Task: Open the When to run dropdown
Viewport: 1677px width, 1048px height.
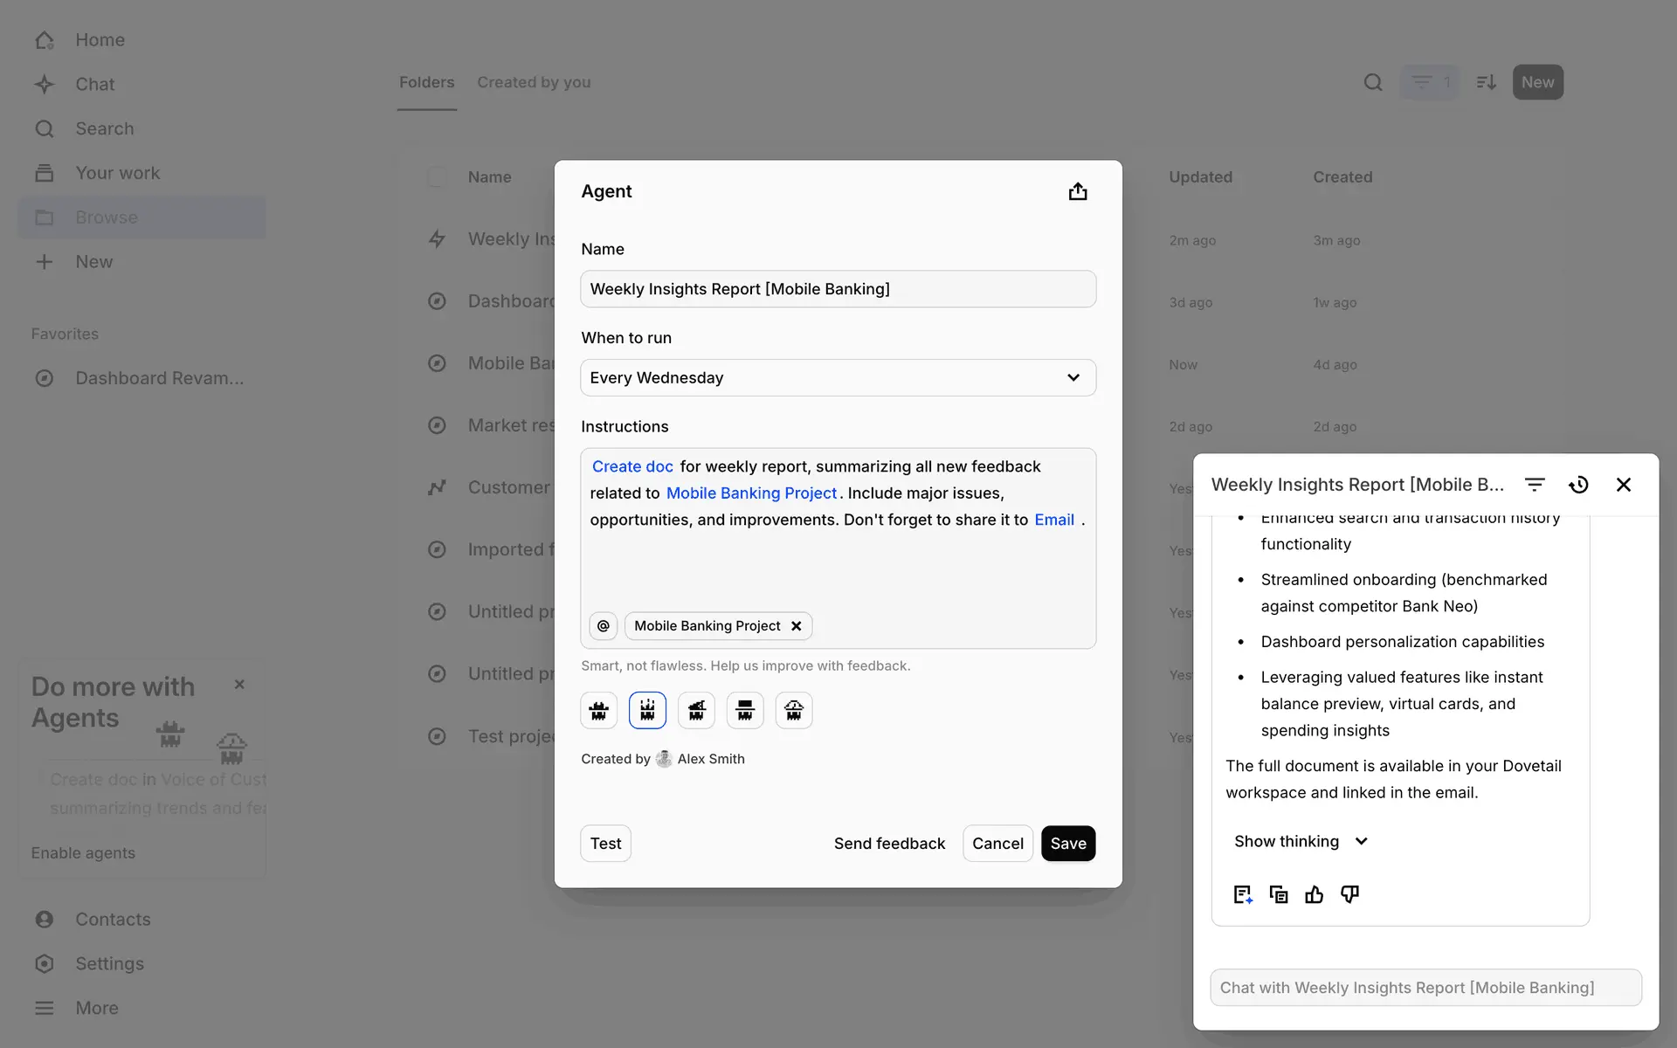Action: click(838, 377)
